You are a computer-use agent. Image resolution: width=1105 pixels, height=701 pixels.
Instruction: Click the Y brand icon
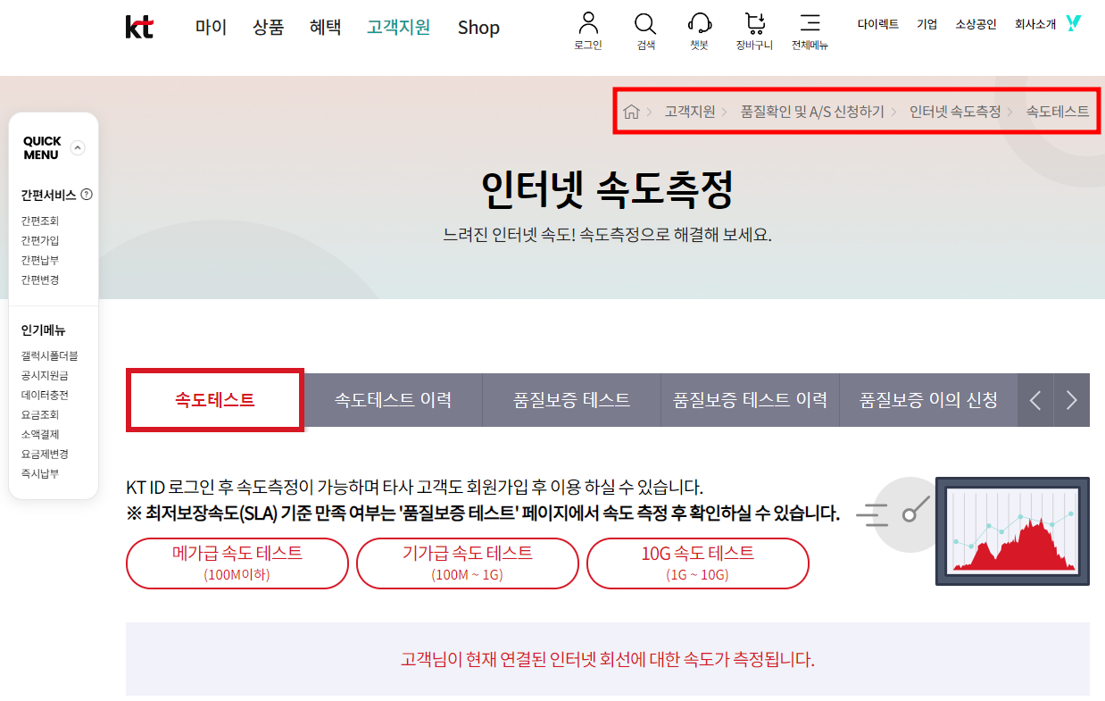1074,23
